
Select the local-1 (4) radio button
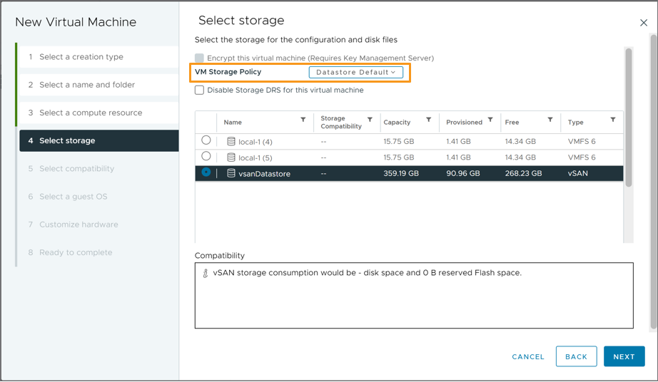206,140
